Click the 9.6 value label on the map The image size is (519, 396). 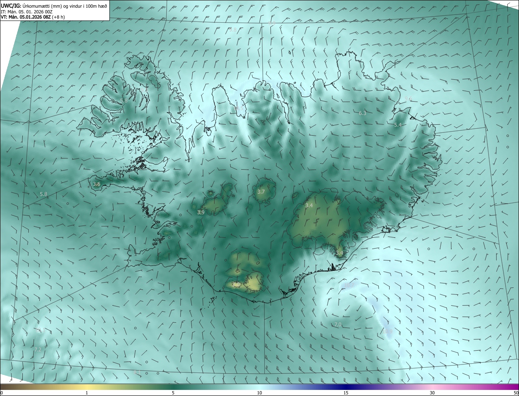pos(408,99)
